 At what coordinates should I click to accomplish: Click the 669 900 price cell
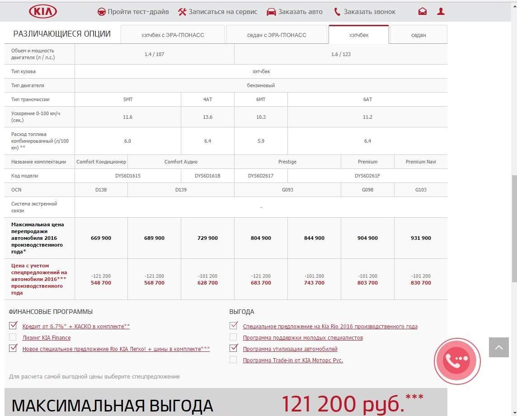tap(101, 238)
